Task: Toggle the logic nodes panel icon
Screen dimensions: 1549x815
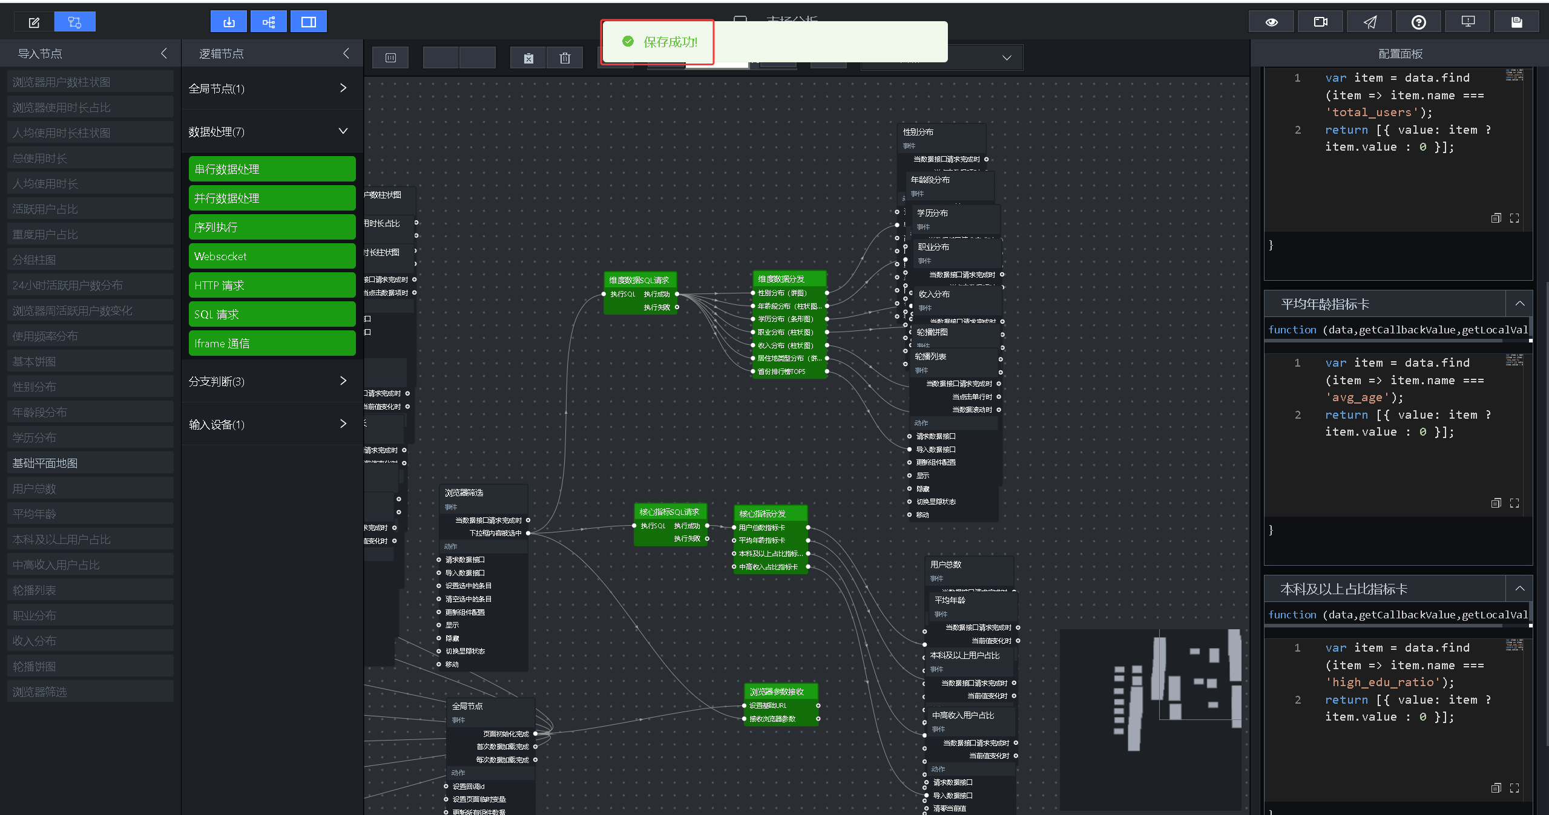Action: click(269, 22)
